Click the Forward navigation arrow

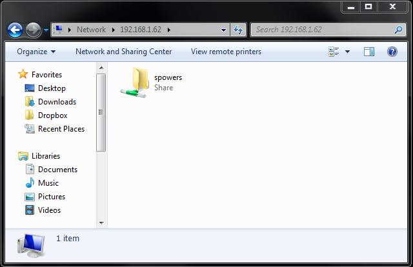coord(33,30)
